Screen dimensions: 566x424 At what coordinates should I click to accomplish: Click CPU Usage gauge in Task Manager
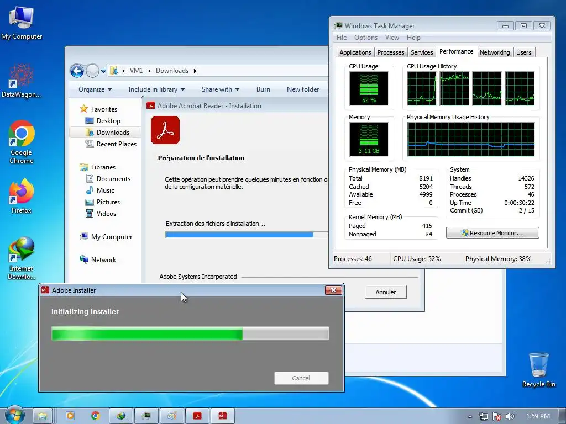pyautogui.click(x=369, y=88)
